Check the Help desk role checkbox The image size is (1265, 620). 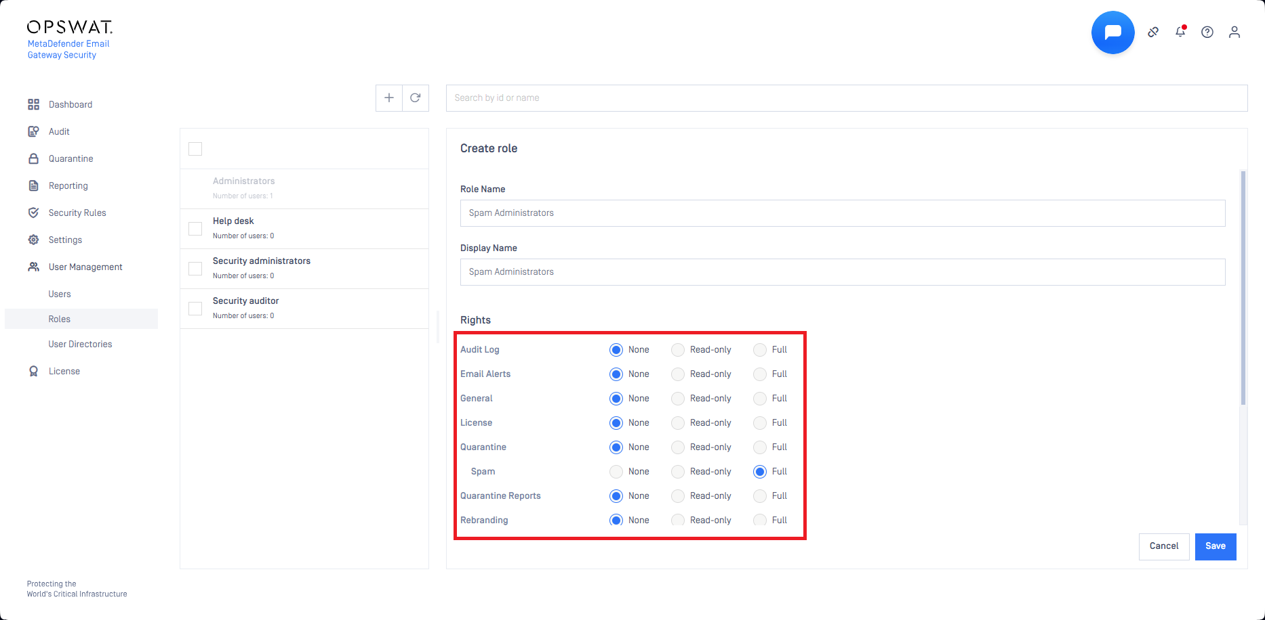[195, 229]
